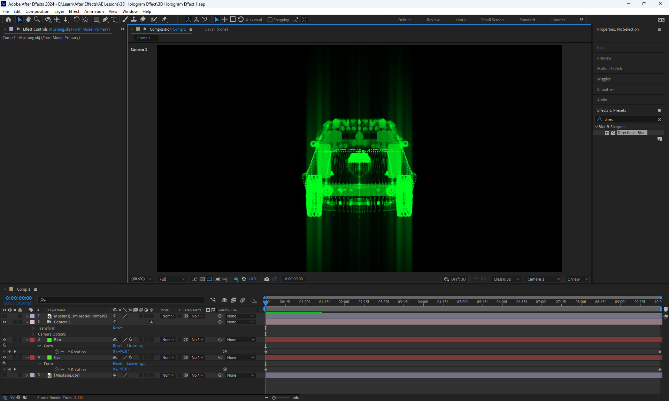
Task: Click Reset link for Blur's Form effect
Action: 117,346
